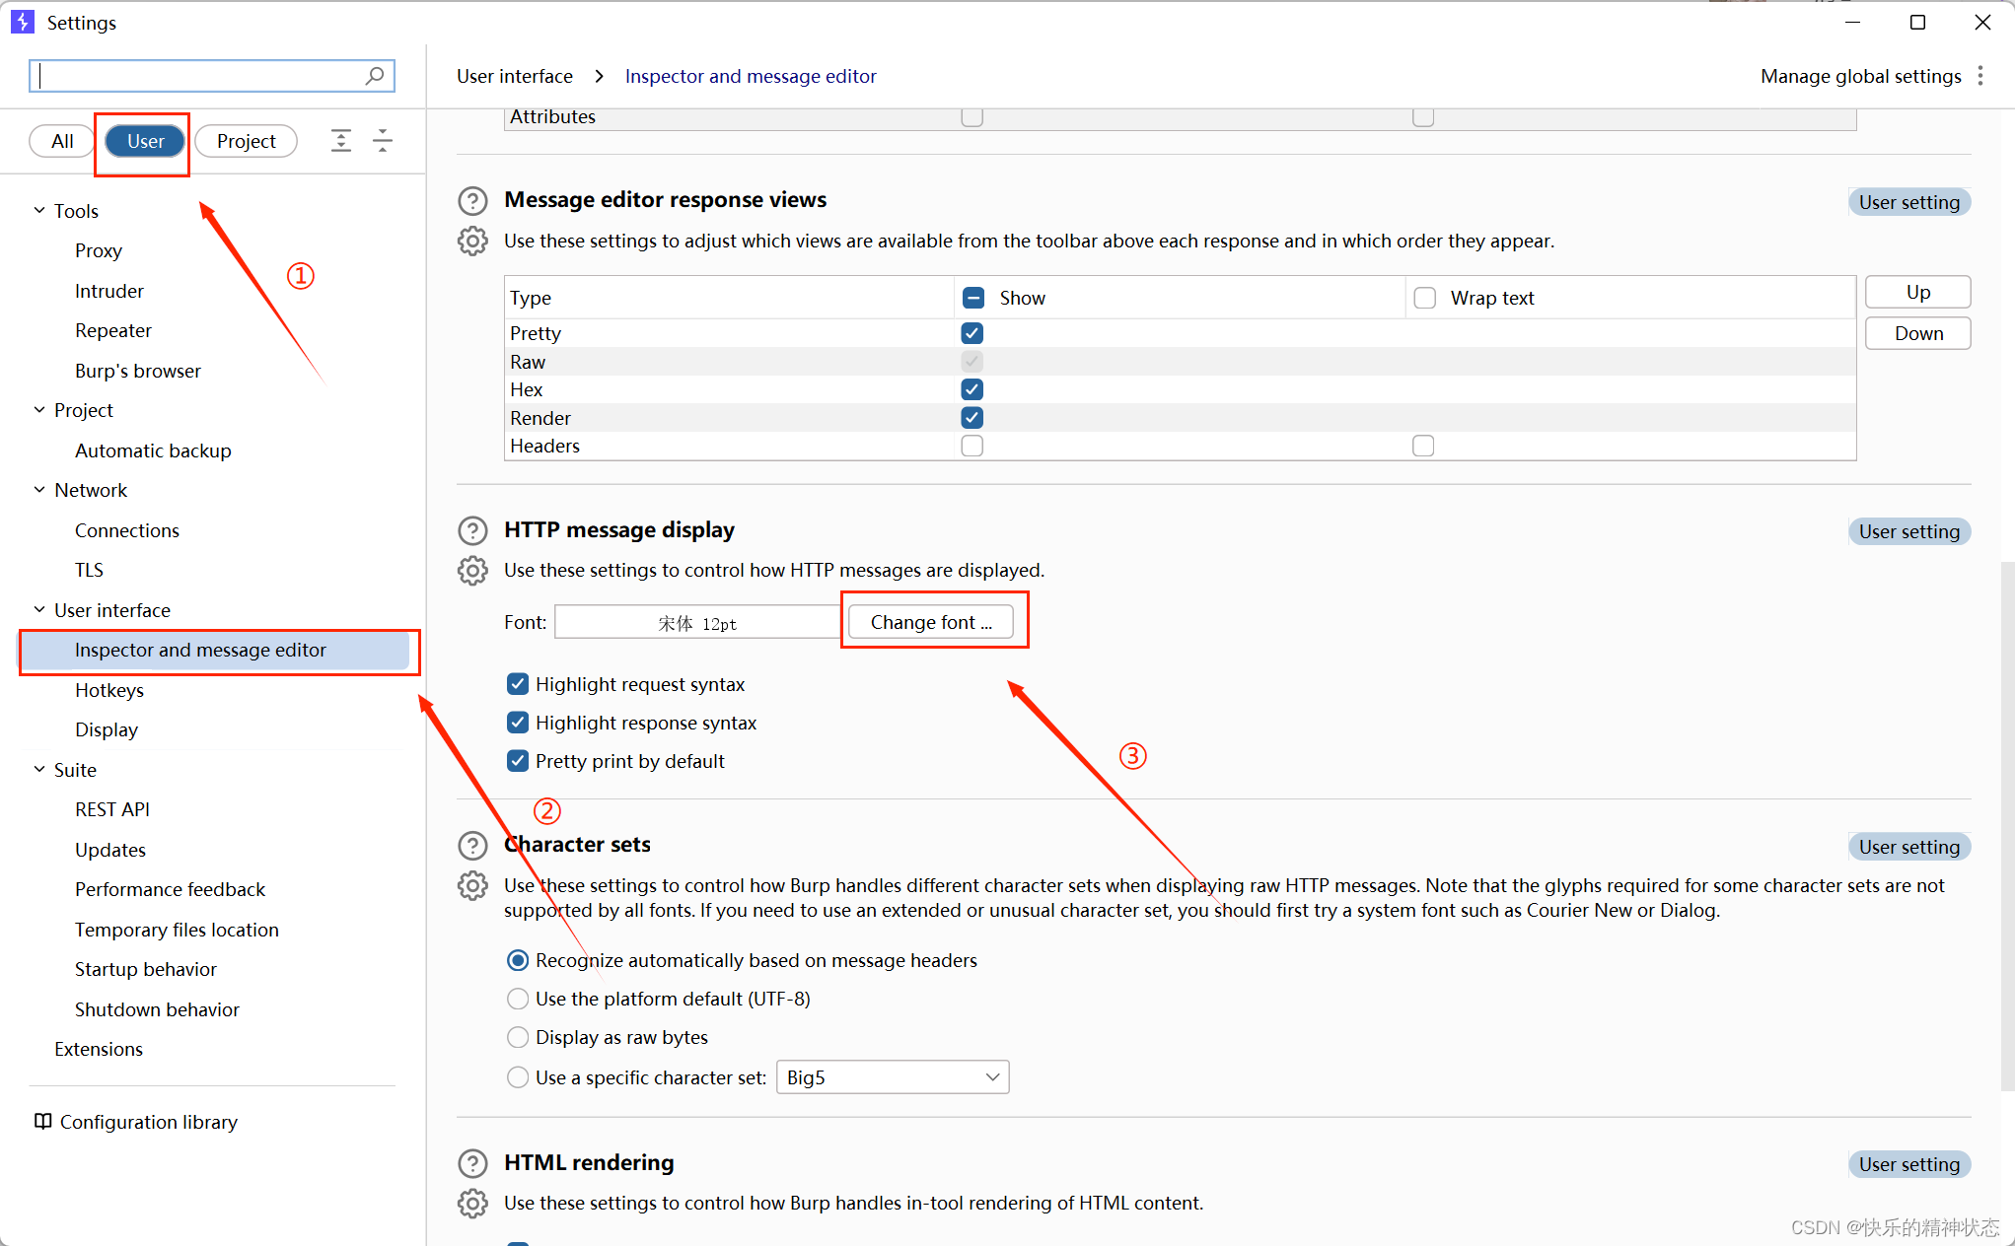2015x1246 pixels.
Task: Click the expand all sections icon
Action: [x=341, y=141]
